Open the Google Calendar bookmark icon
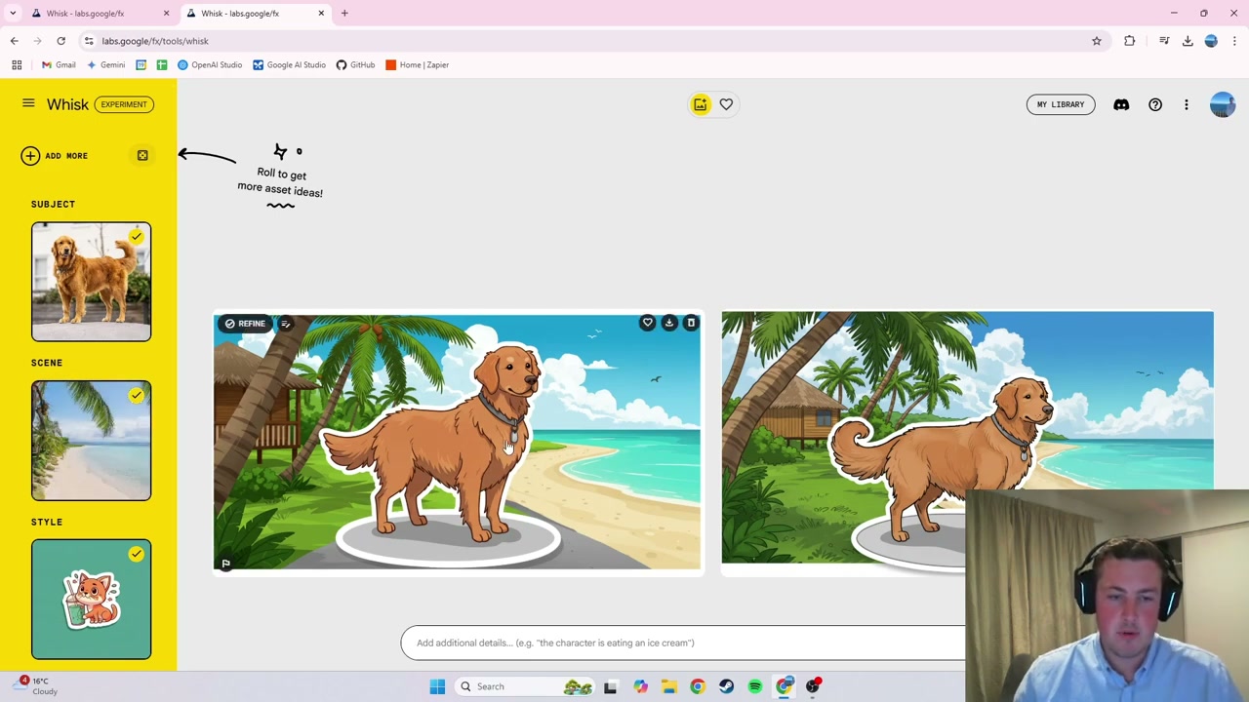This screenshot has height=702, width=1249. [141, 65]
